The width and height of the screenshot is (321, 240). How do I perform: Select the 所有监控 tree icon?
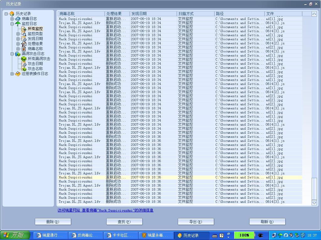coord(24,29)
